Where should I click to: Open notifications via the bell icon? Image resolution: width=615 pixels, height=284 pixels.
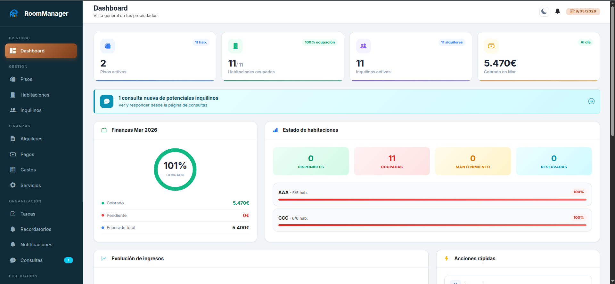[x=557, y=12]
